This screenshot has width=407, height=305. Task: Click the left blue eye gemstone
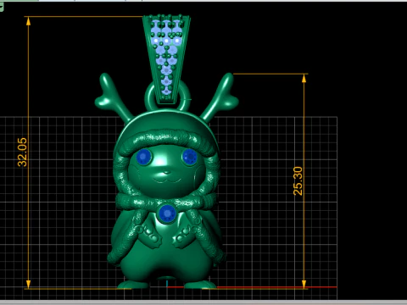[x=144, y=157]
